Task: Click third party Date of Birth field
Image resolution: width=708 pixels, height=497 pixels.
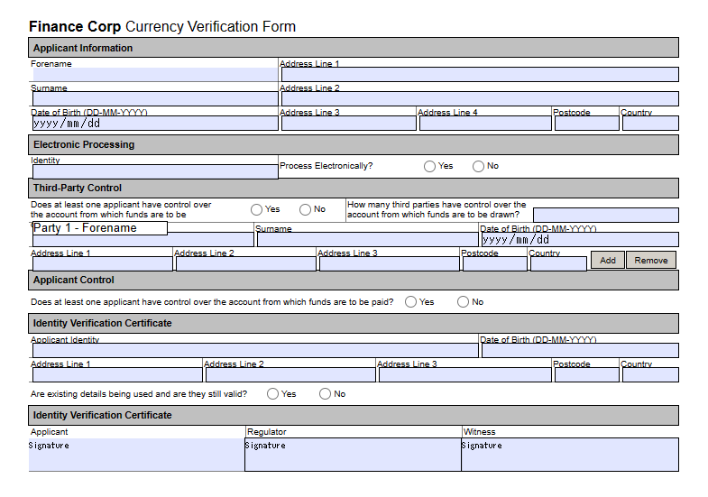Action: point(580,240)
